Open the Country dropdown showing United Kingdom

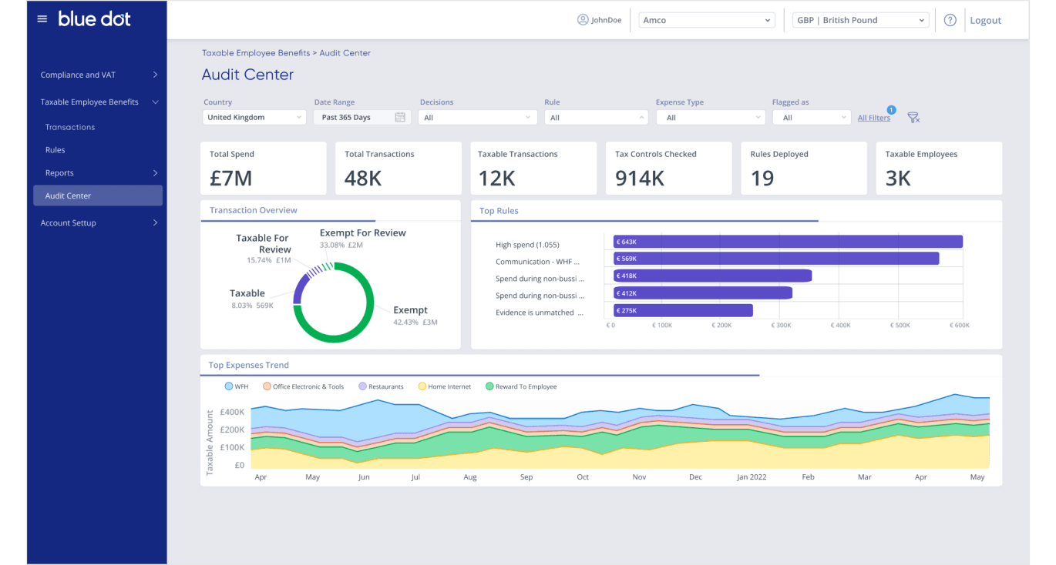(254, 118)
